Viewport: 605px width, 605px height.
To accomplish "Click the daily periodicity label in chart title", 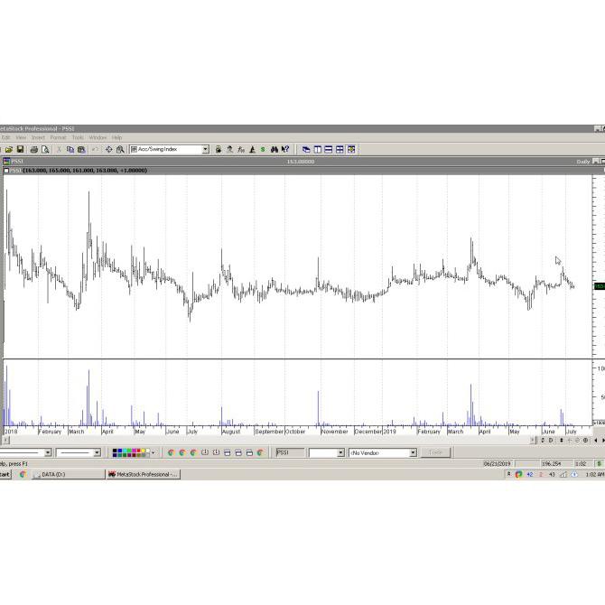I will click(583, 162).
